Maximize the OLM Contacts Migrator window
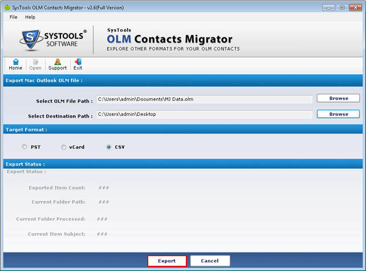The height and width of the screenshot is (271, 366). click(342, 8)
